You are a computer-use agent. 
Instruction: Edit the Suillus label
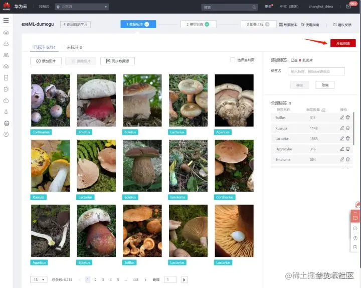click(x=342, y=118)
